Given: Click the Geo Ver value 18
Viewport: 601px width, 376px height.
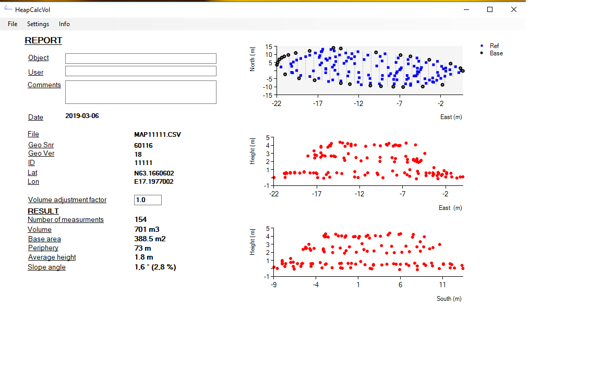Looking at the screenshot, I should 138,154.
